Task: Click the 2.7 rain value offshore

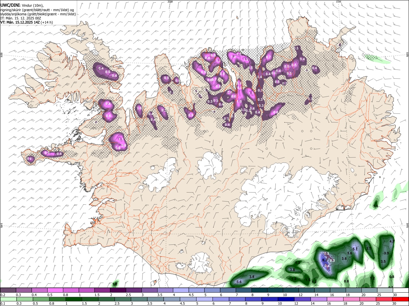Action: 368,249
